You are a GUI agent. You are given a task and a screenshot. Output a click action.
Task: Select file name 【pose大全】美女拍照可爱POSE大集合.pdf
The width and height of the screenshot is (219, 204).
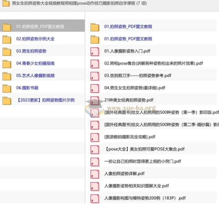click(x=145, y=149)
